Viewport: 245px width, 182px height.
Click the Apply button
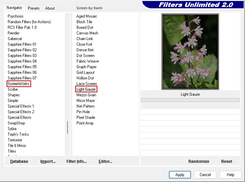coord(180,175)
